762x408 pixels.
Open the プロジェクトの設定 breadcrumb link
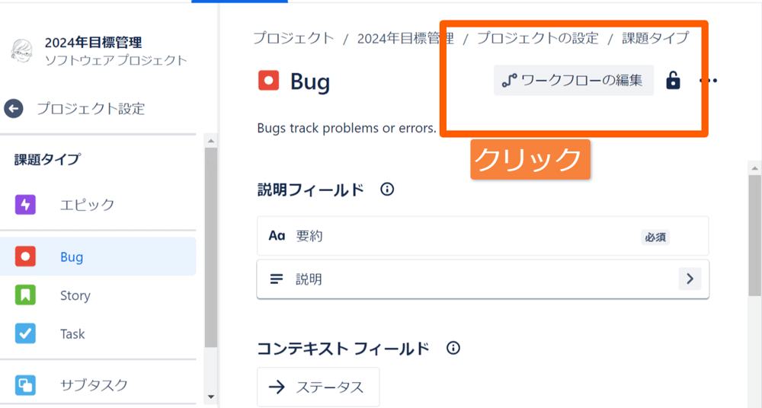(537, 38)
